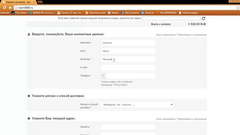Select the Фамилия field
Viewport: 240px width, 135px height.
pyautogui.click(x=128, y=43)
